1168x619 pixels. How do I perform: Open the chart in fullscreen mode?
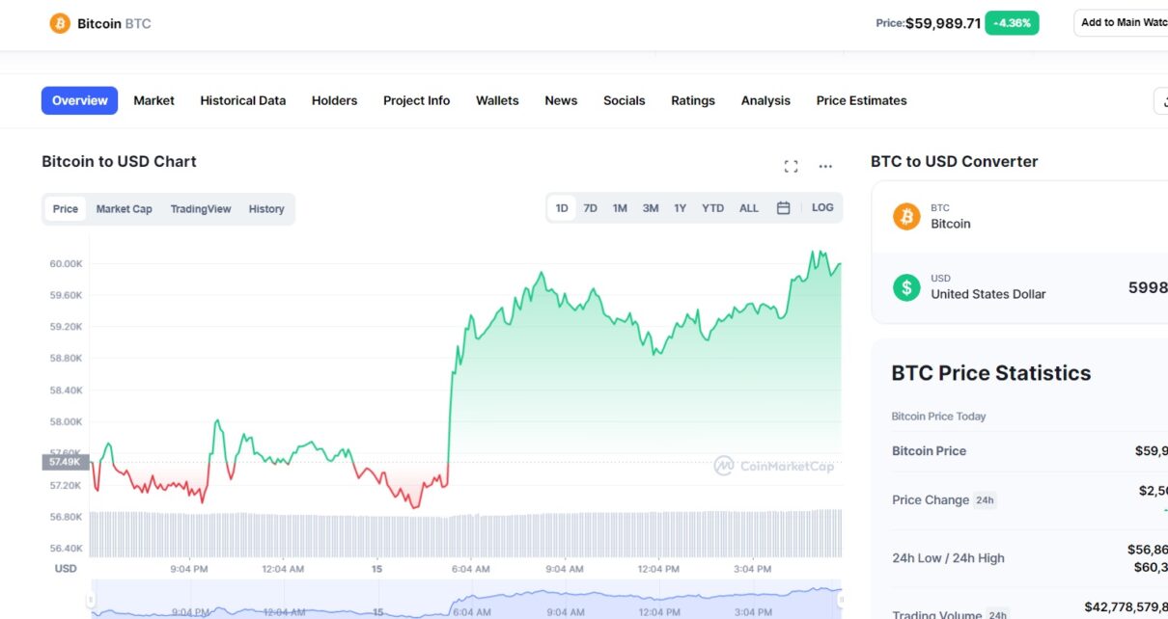[x=791, y=166]
